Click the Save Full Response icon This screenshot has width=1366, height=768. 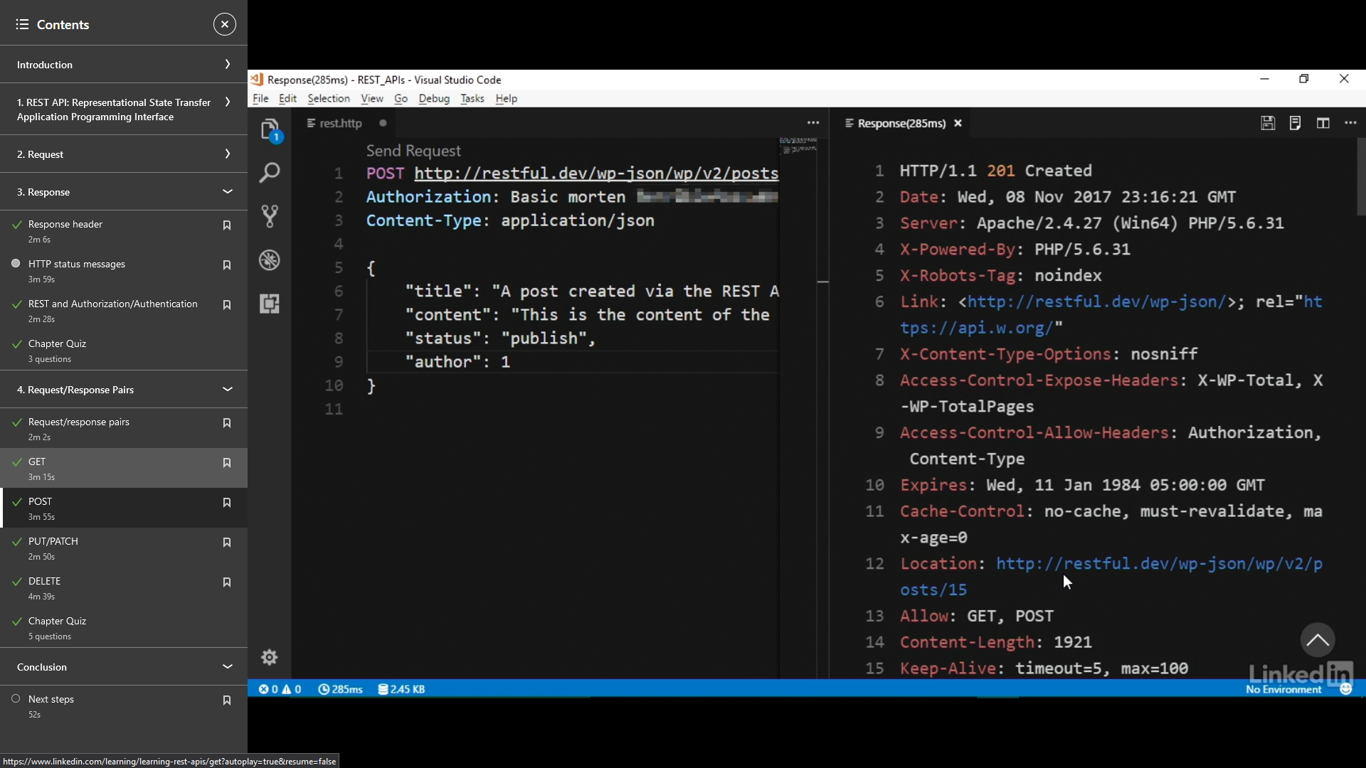(x=1268, y=123)
